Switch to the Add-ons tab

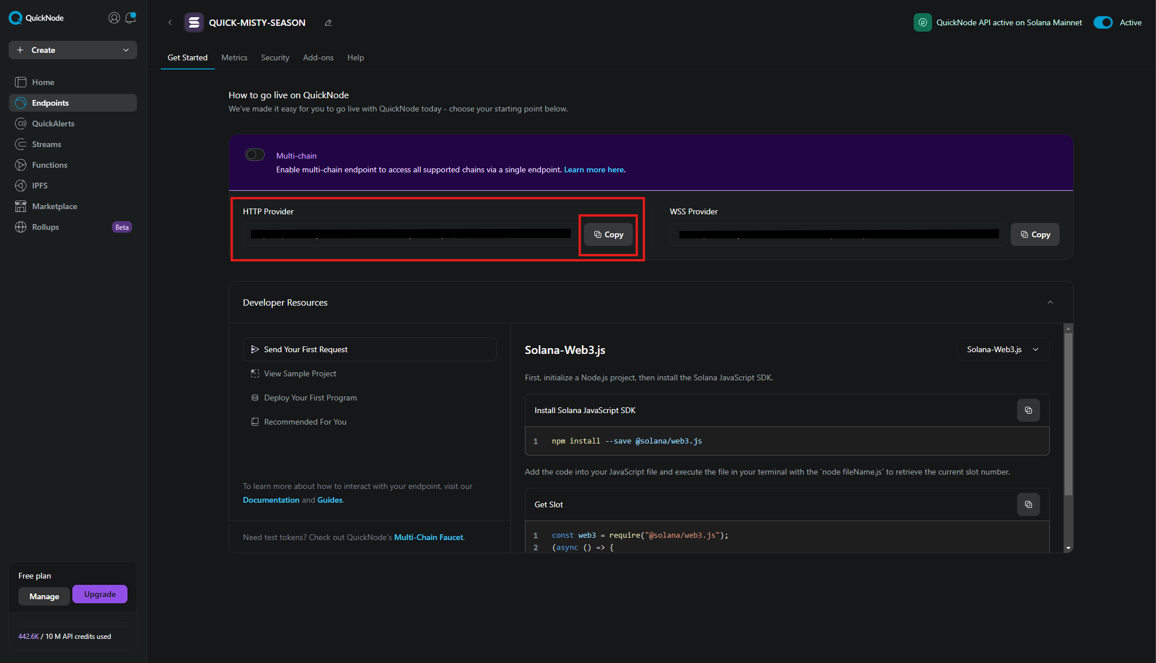pos(318,57)
